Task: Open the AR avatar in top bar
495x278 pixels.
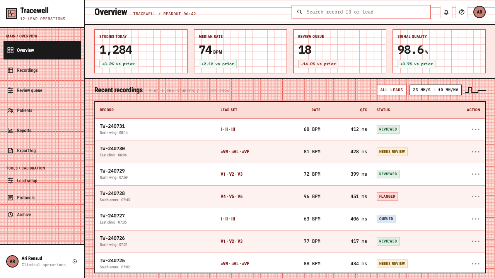Action: pyautogui.click(x=480, y=12)
